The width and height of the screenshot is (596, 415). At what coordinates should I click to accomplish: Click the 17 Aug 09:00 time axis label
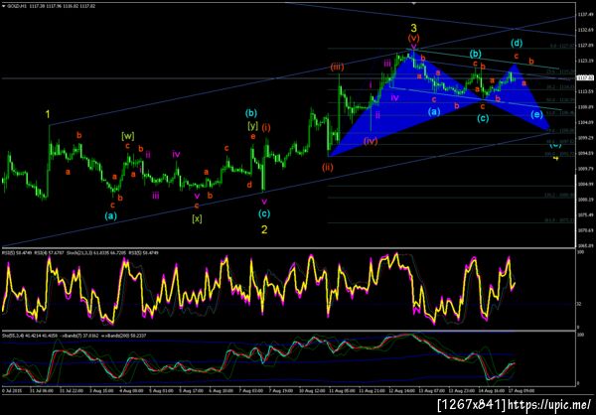pos(522,390)
